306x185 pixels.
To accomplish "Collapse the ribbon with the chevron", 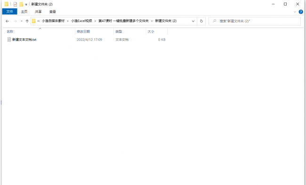I will click(295, 12).
